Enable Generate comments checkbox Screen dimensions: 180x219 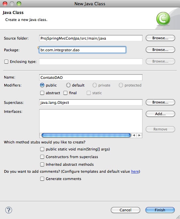(42, 179)
